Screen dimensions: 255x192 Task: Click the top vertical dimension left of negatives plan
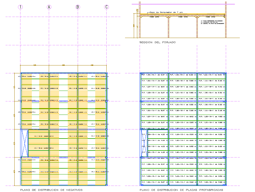coord(15,87)
